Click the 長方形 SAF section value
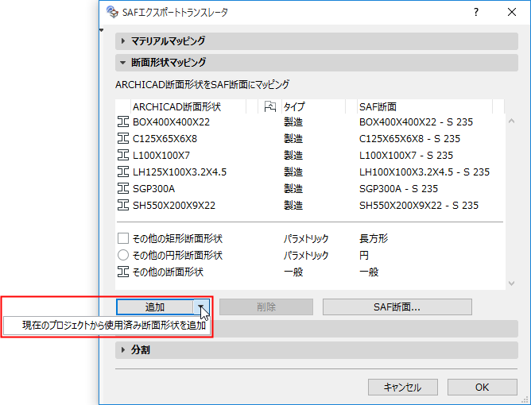 374,238
